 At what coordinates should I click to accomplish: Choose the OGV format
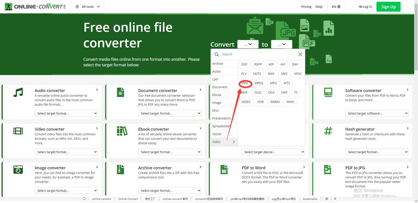(271, 92)
